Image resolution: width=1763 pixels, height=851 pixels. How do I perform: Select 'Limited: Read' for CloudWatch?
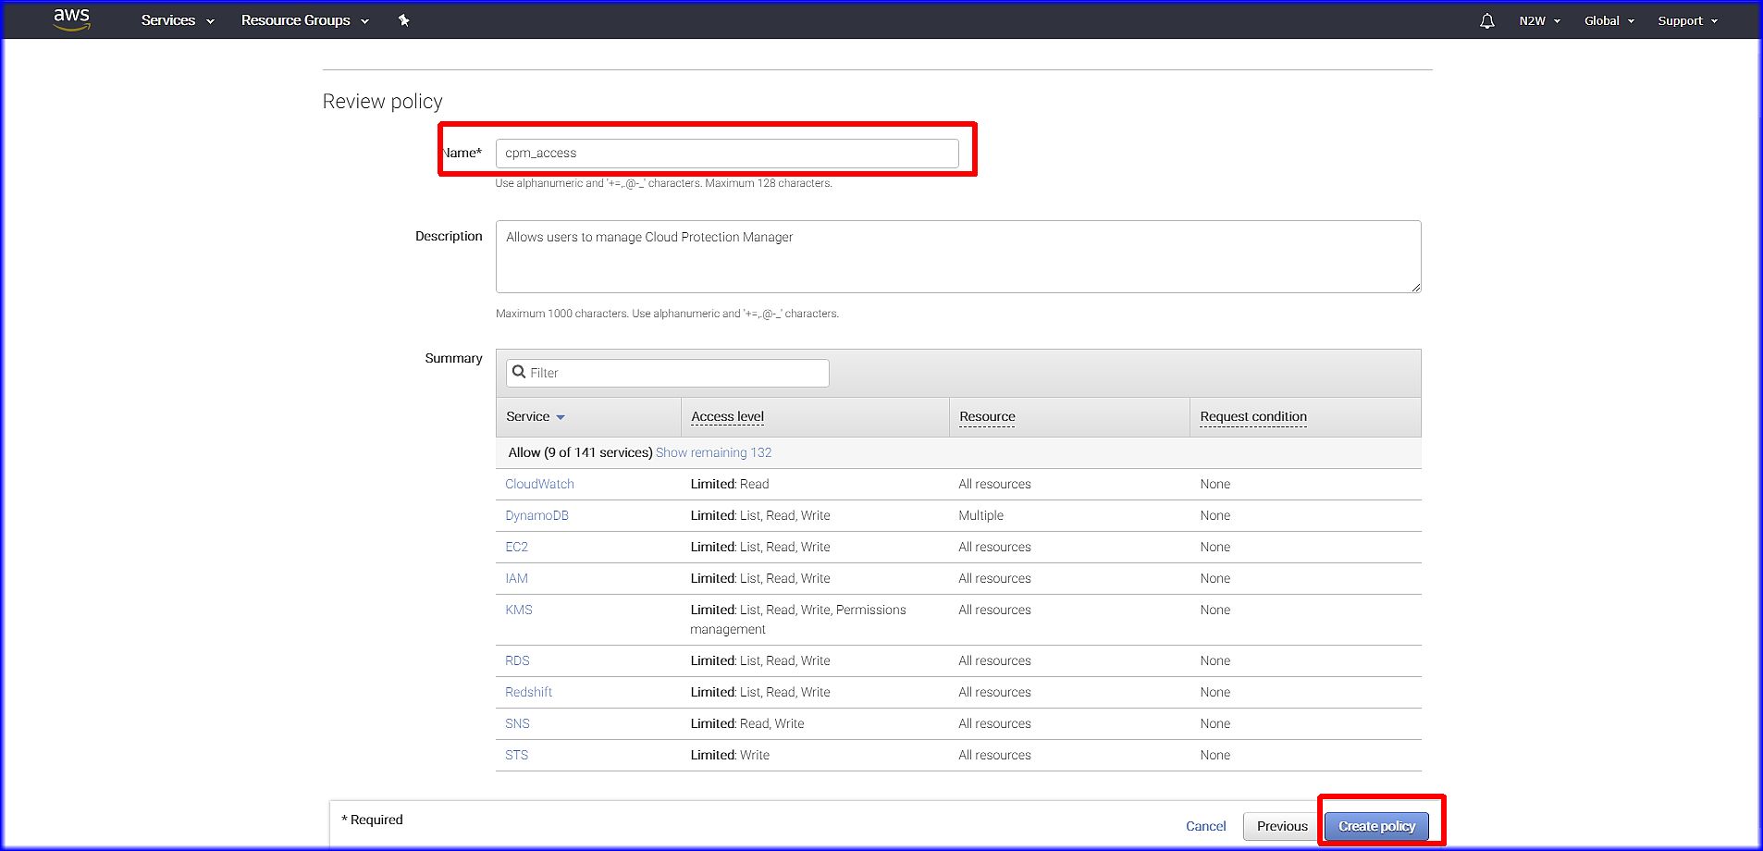pos(729,484)
